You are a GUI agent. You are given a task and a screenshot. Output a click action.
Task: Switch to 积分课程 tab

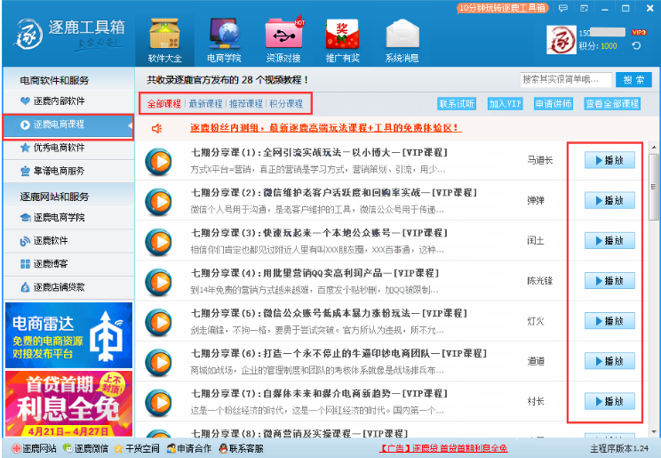coord(286,103)
